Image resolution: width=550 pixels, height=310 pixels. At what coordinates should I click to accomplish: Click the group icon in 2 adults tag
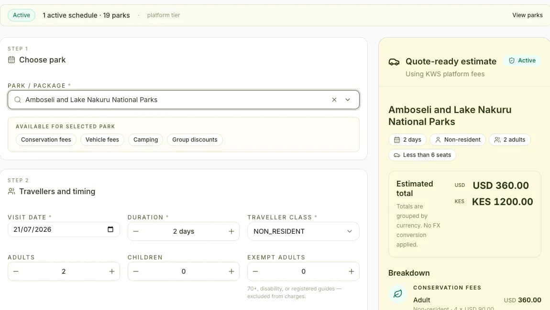point(497,140)
